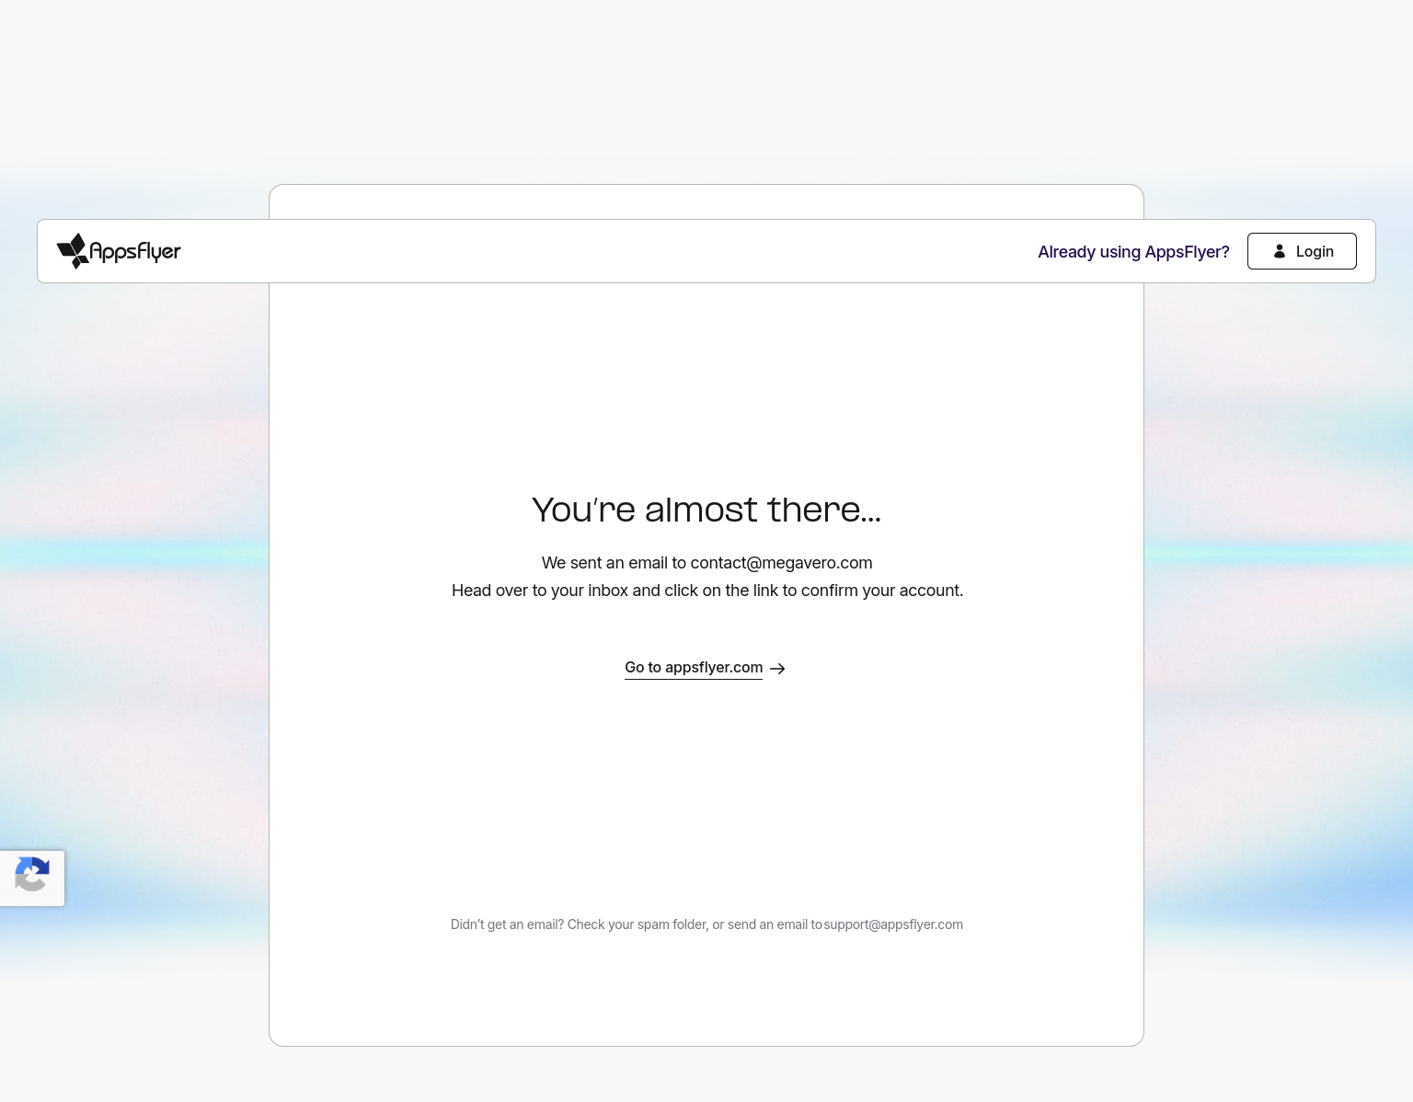Viewport: 1413px width, 1102px height.
Task: Click the person icon inside Login button
Action: point(1279,251)
